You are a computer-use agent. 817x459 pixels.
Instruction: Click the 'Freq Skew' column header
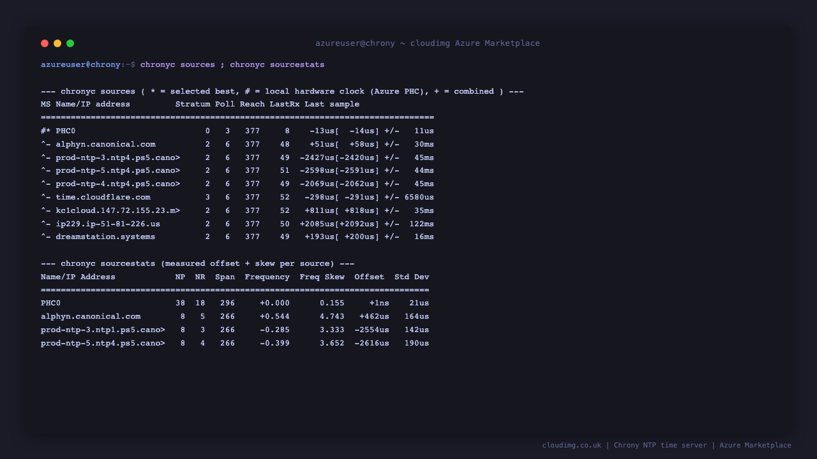pyautogui.click(x=322, y=277)
